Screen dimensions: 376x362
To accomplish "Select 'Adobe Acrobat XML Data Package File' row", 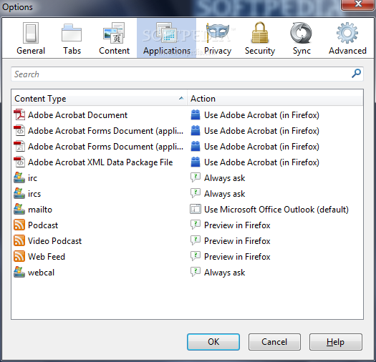I will (100, 162).
